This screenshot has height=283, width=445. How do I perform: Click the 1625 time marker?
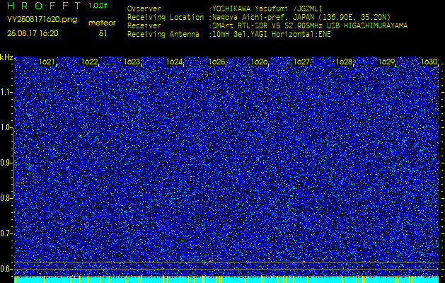pyautogui.click(x=216, y=62)
